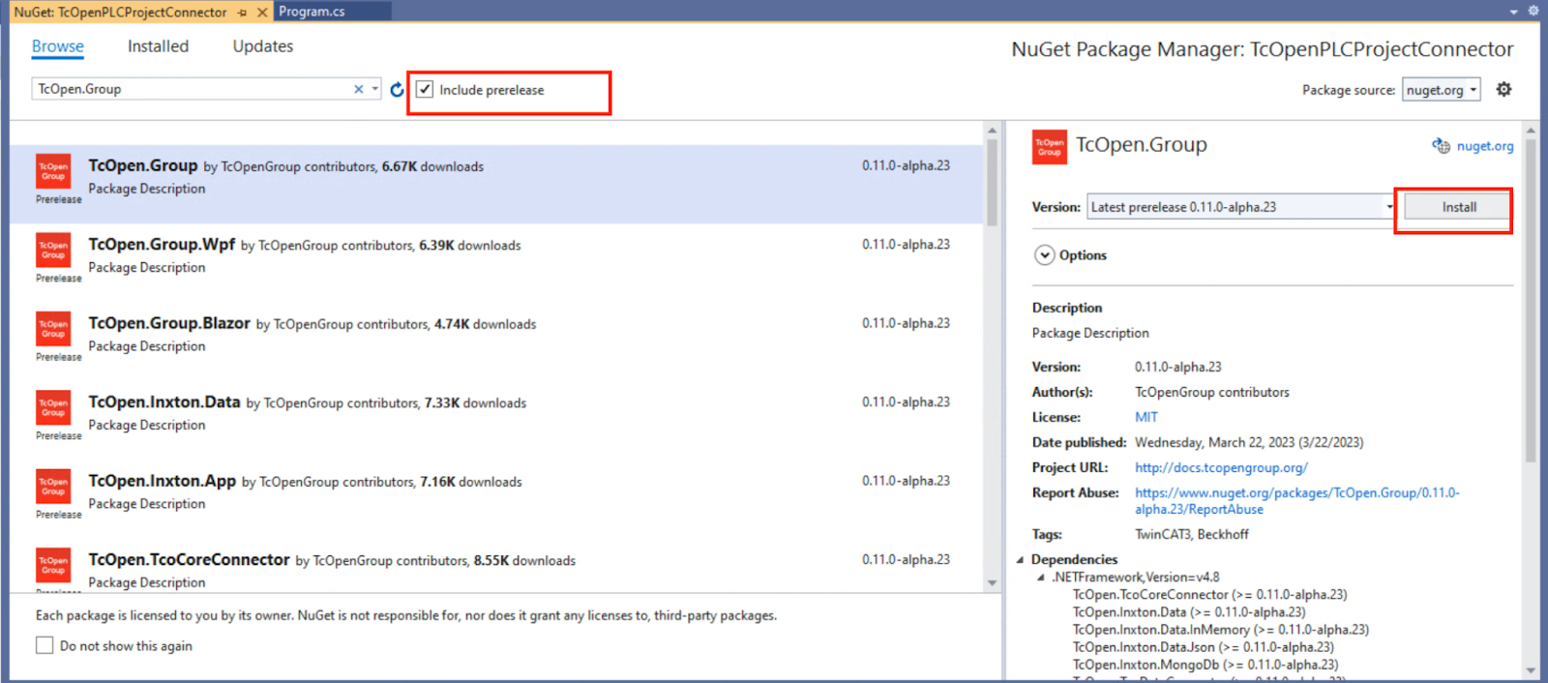This screenshot has width=1548, height=683.
Task: Select the TcOpen.Group.Wpf package row
Action: click(x=496, y=263)
